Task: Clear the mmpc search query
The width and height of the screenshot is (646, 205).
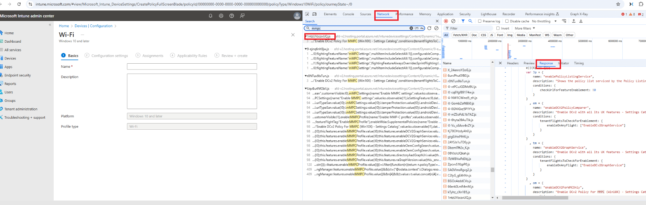Action: coord(411,28)
